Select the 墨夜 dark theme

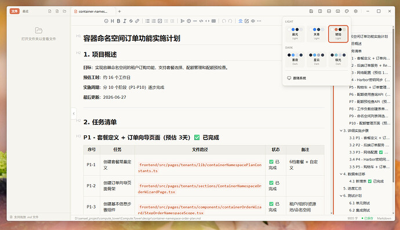tap(295, 59)
